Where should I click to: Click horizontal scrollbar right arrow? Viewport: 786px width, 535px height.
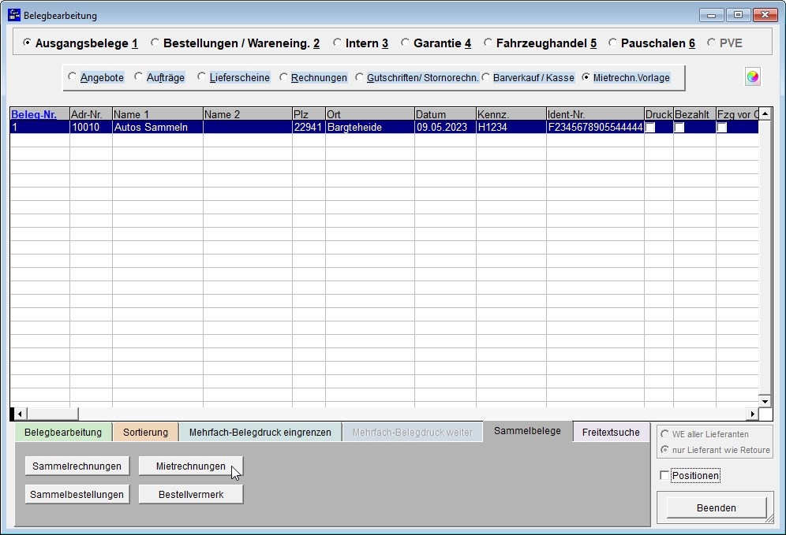pyautogui.click(x=752, y=414)
